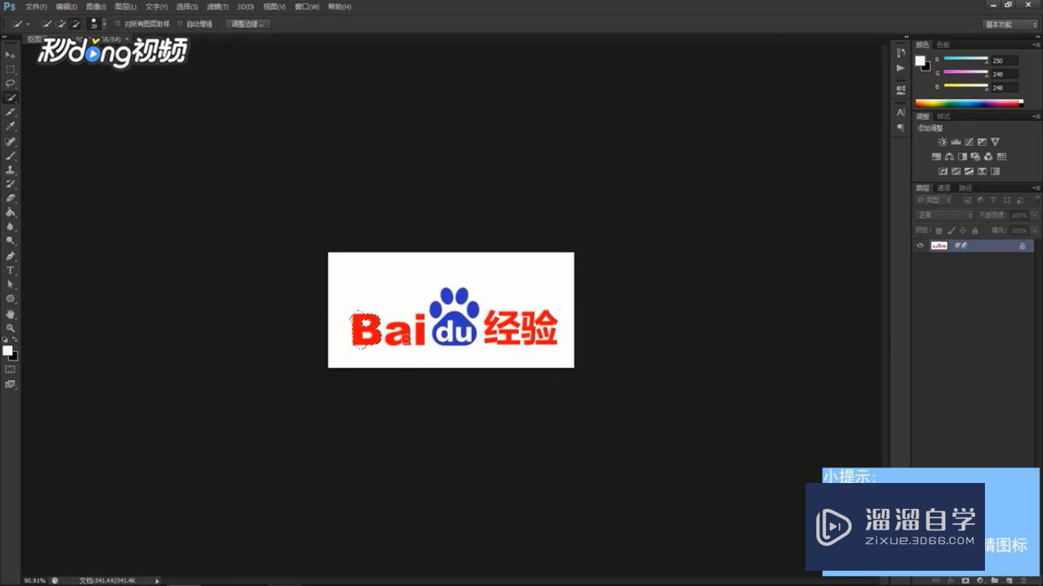Viewport: 1043px width, 586px height.
Task: Open the layer filter type dropdown
Action: click(935, 200)
